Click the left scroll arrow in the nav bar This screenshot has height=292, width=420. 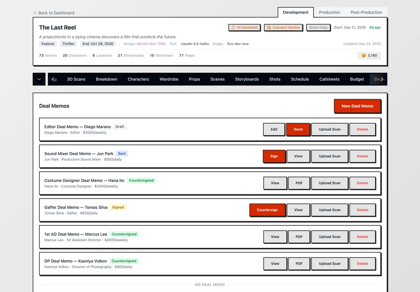53,79
